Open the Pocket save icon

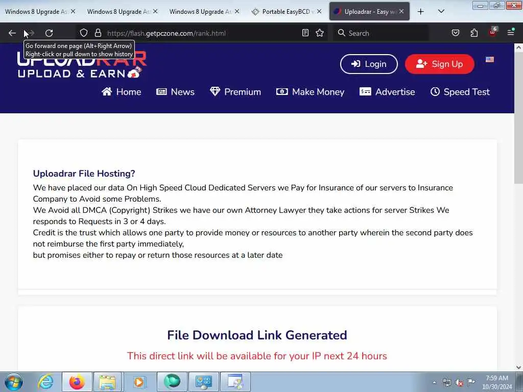point(455,33)
